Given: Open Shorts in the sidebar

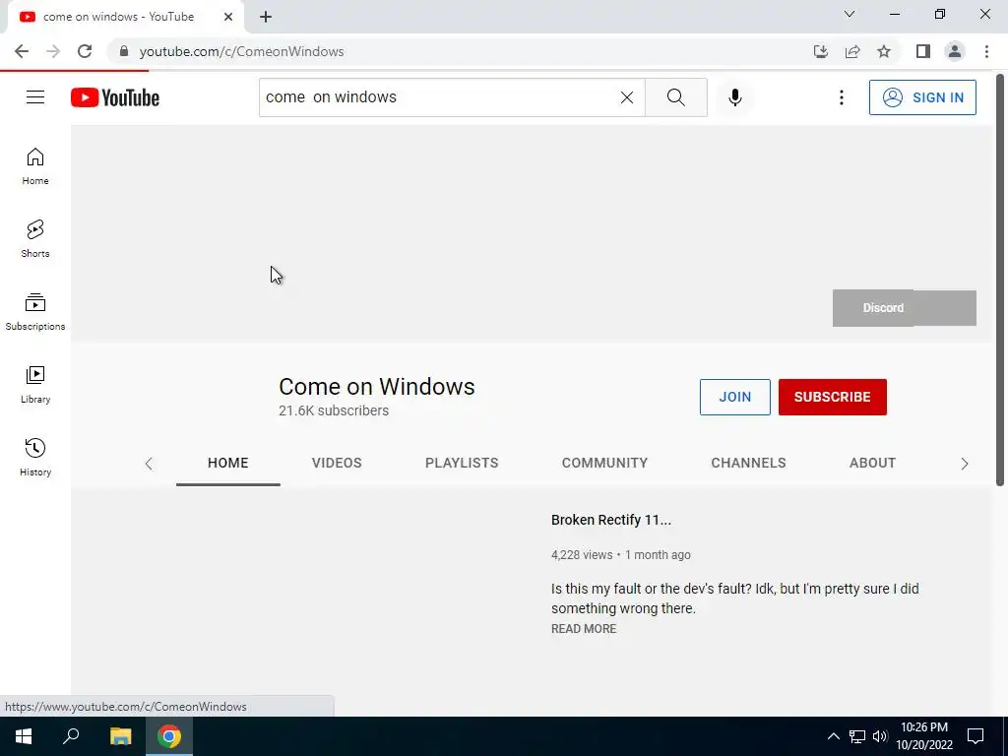Looking at the screenshot, I should pos(35,239).
